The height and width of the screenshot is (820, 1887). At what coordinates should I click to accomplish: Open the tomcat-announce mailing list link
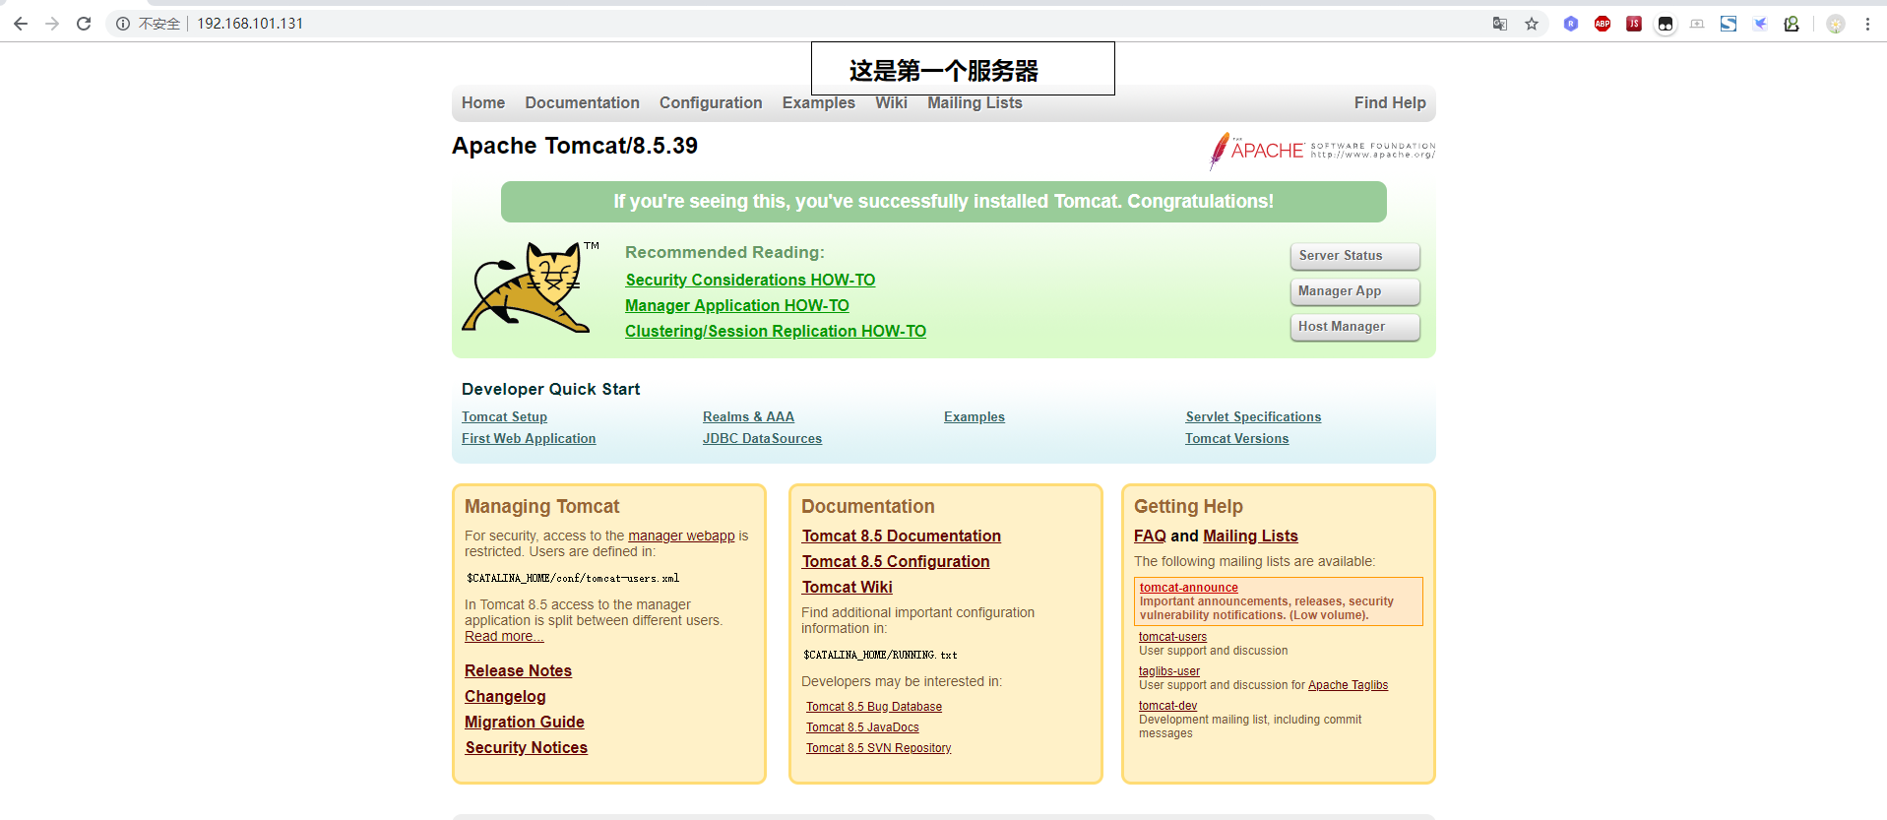point(1188,588)
